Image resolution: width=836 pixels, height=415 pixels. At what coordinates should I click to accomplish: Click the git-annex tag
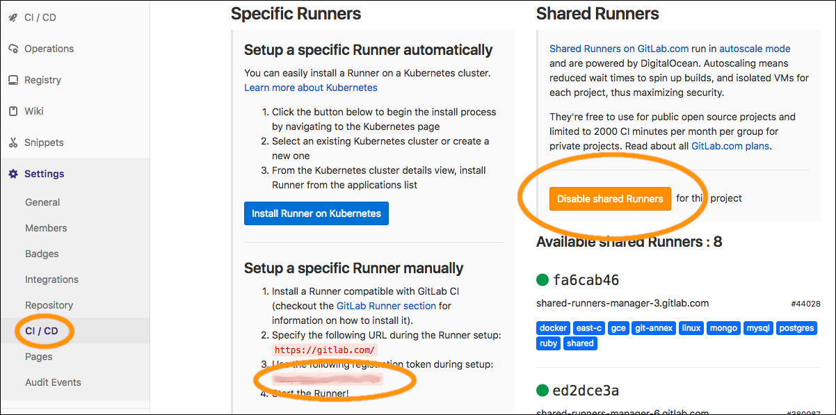654,328
